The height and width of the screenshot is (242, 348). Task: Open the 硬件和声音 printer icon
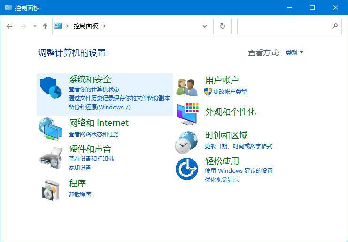tap(51, 158)
